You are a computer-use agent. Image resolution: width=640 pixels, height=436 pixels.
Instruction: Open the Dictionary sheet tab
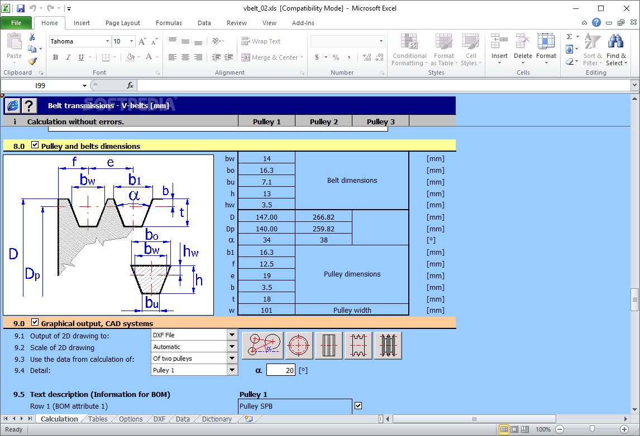click(x=217, y=419)
